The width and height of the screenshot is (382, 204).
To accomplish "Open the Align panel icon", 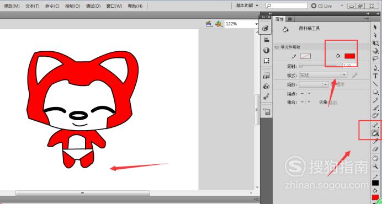I will (266, 40).
